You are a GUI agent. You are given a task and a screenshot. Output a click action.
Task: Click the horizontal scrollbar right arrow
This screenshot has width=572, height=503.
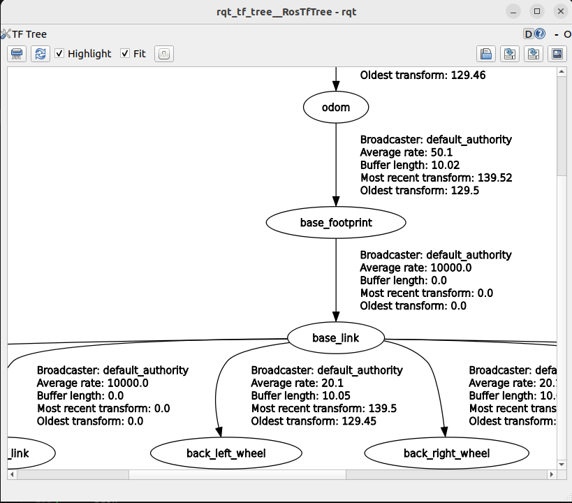pos(552,474)
